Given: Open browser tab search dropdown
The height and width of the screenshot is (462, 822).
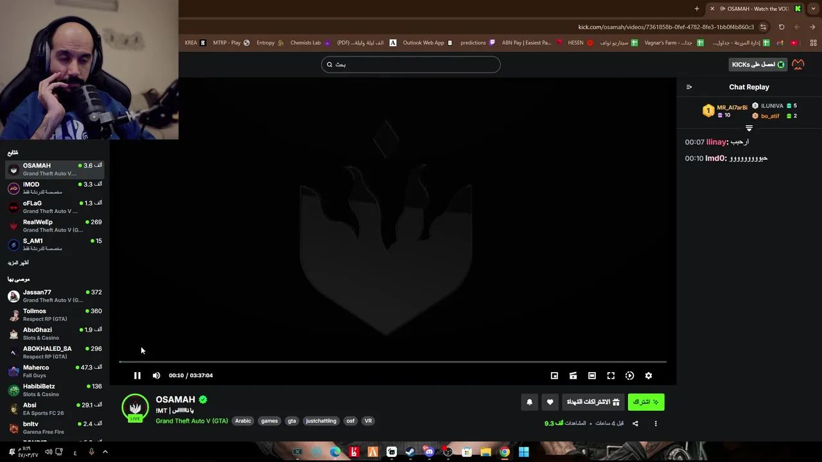Looking at the screenshot, I should pyautogui.click(x=813, y=9).
